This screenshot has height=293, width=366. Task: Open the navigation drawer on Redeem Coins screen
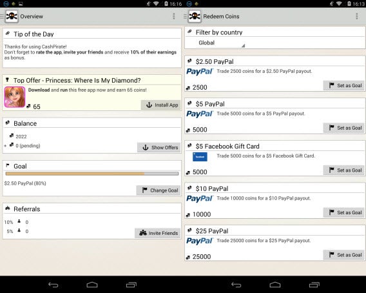(x=185, y=16)
